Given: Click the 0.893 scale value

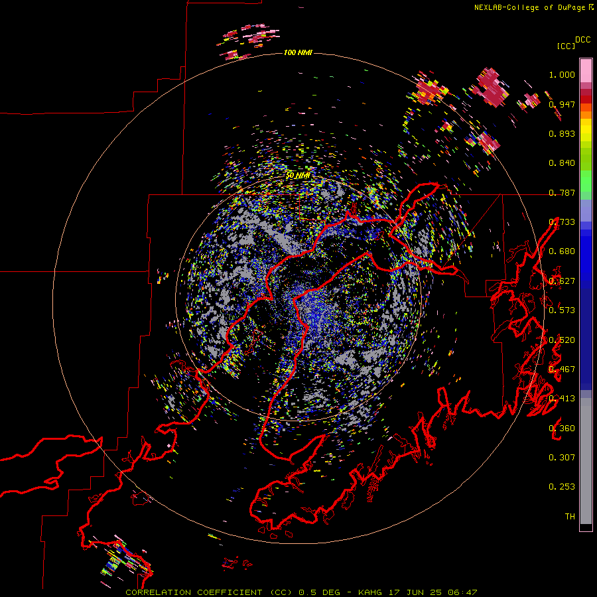Looking at the screenshot, I should [x=562, y=133].
